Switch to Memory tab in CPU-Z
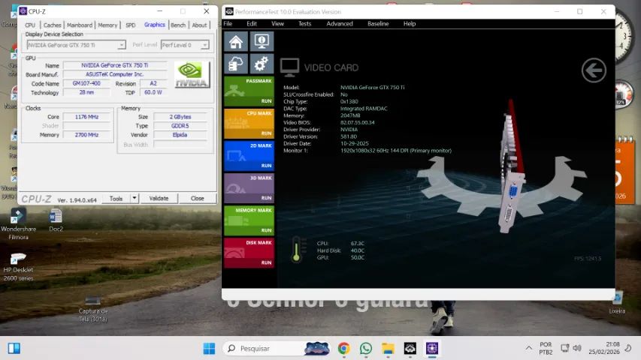 [x=107, y=25]
